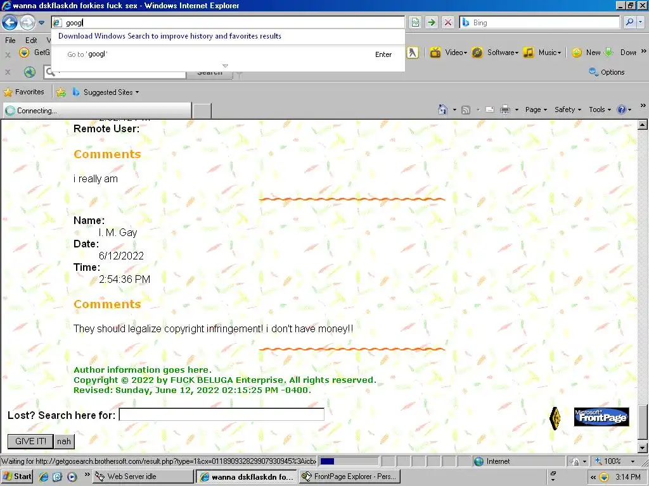Click the Home icon in command bar

pyautogui.click(x=442, y=109)
